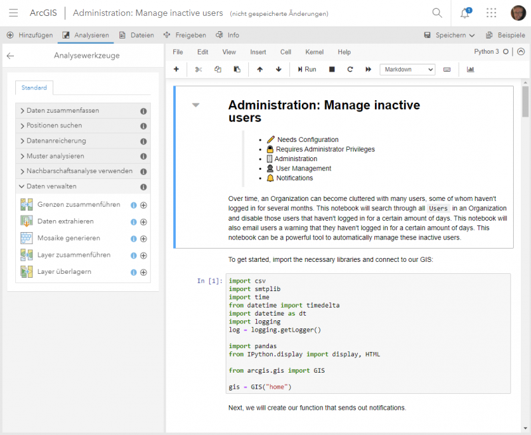Insert a new notebook cell
This screenshot has height=435, width=531.
pyautogui.click(x=177, y=69)
